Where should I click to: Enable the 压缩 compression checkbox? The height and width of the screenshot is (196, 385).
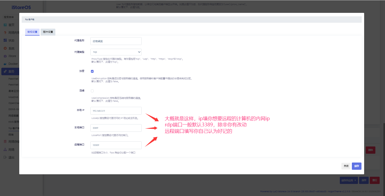92,91
